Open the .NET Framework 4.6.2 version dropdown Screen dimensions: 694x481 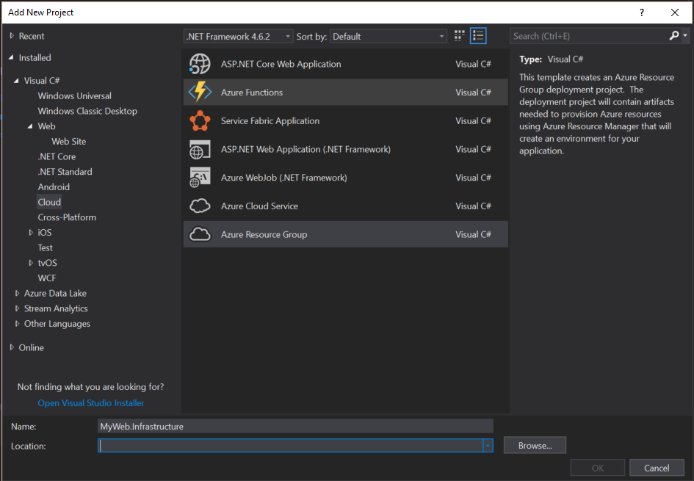point(238,36)
